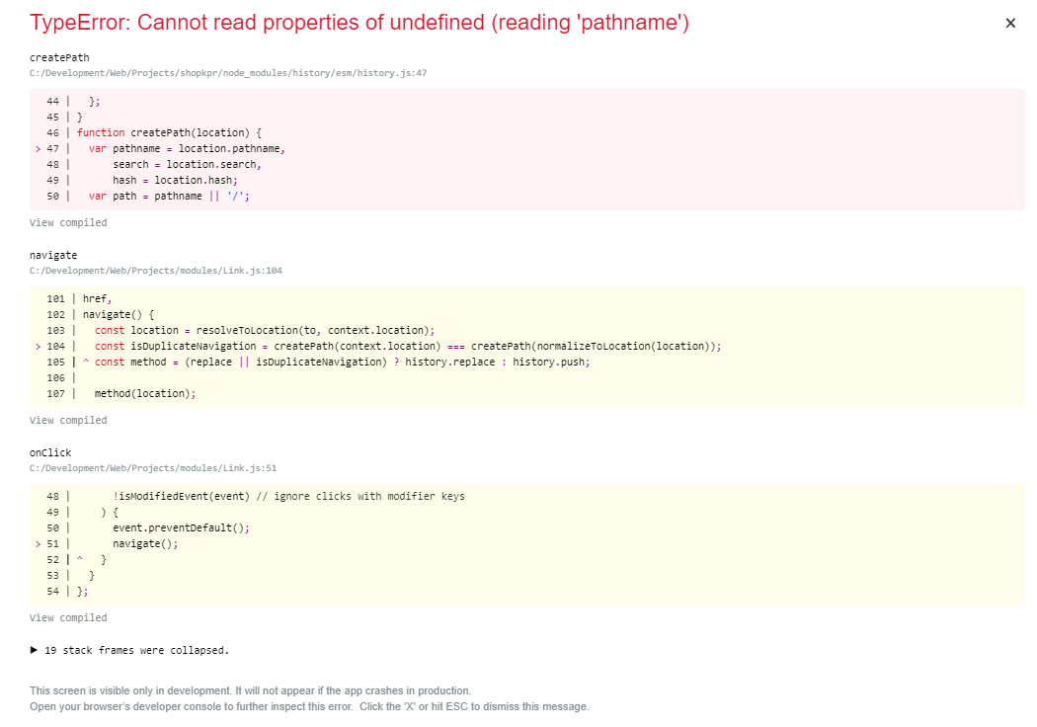Open View compiled under the navigate frame
The width and height of the screenshot is (1037, 727).
(67, 420)
